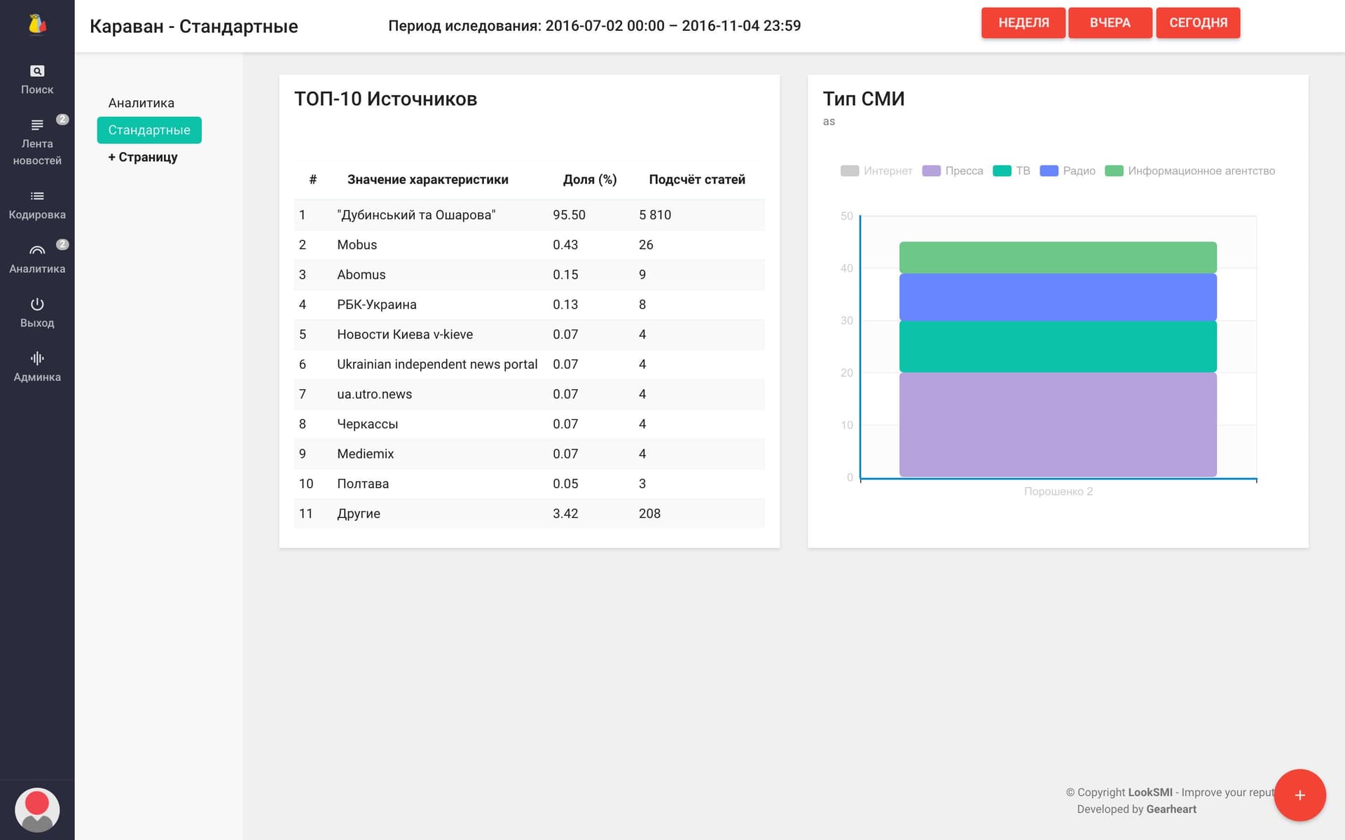
Task: Select Ukrainian independent news portal row
Action: [x=529, y=364]
